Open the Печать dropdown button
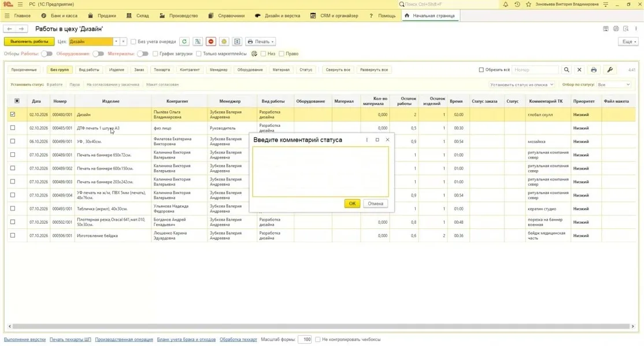The width and height of the screenshot is (644, 346). pyautogui.click(x=260, y=42)
